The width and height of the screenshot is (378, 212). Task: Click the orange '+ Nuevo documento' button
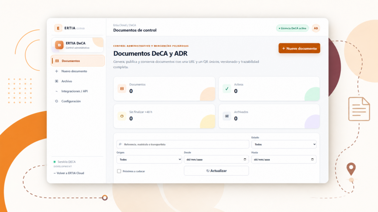299,48
